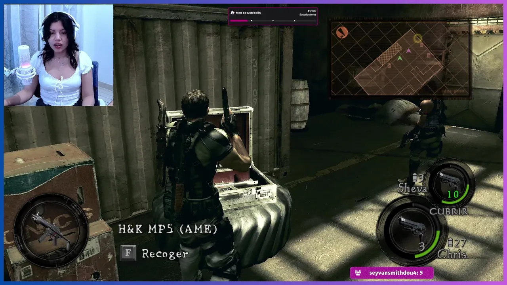Viewport: 507px width, 285px height.
Task: Click the Sheva partner name label
Action: [x=412, y=188]
